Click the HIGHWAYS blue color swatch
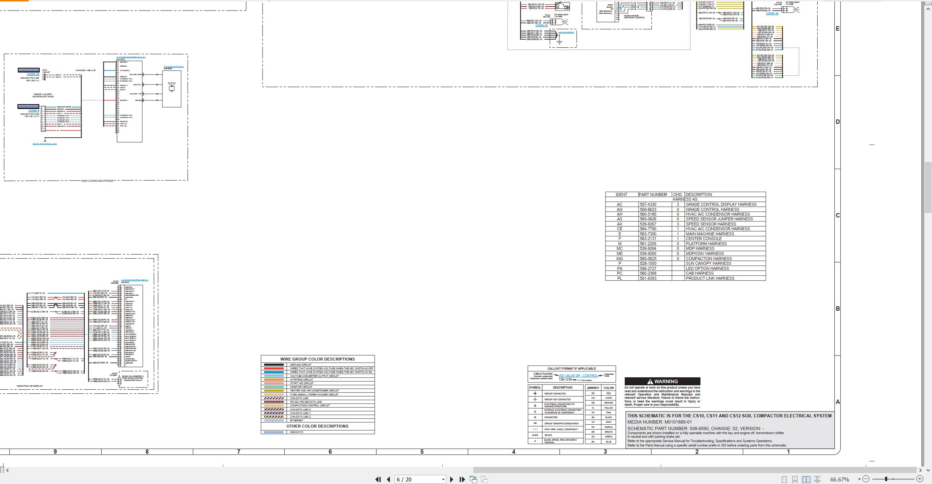This screenshot has width=932, height=484. (273, 432)
